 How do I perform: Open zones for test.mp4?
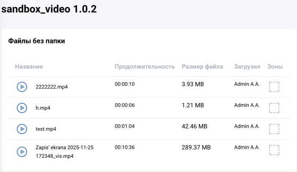(274, 129)
